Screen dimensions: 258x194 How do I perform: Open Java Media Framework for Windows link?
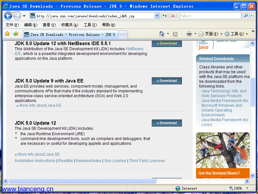pyautogui.click(x=225, y=108)
